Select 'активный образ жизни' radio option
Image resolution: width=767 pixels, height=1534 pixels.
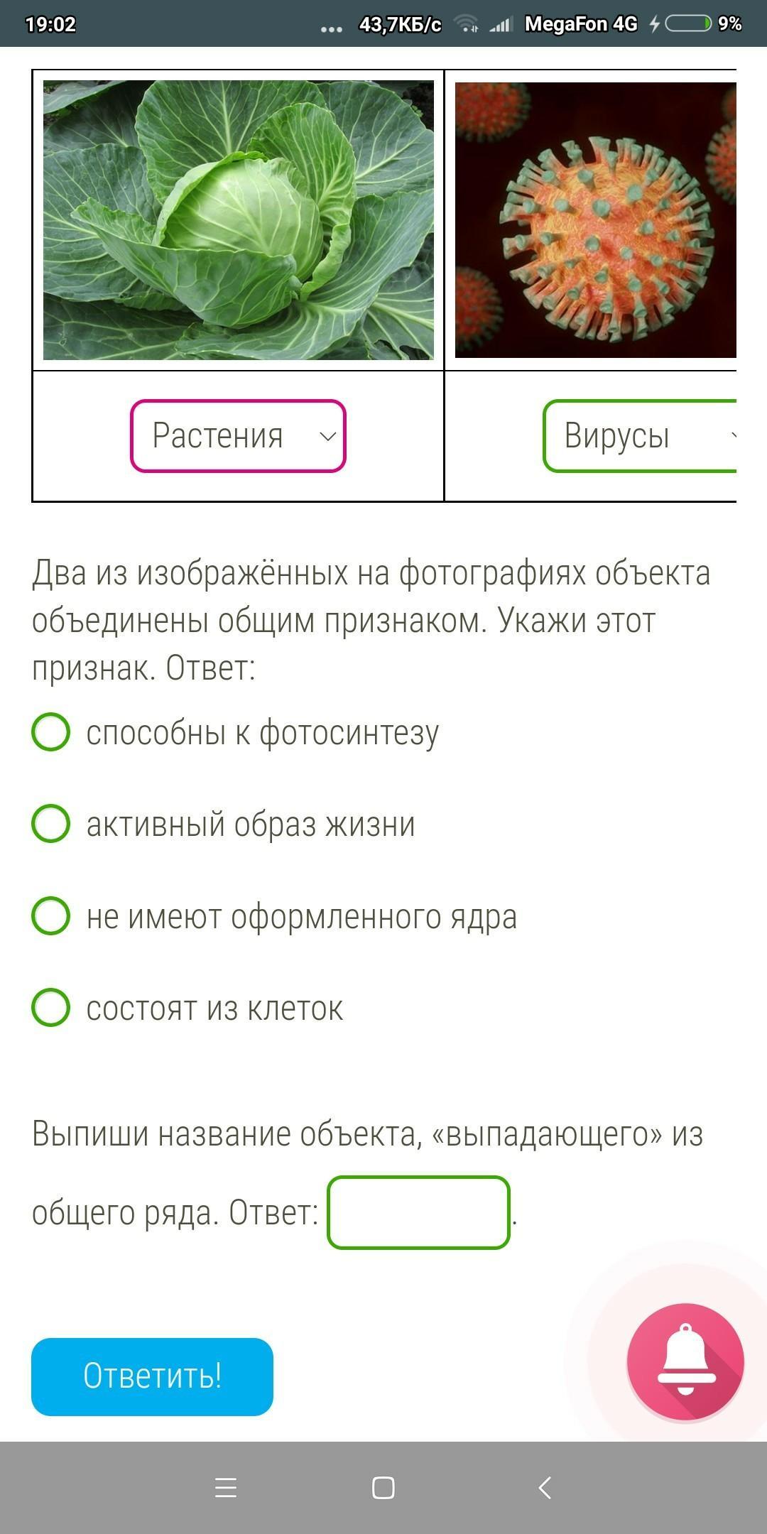click(51, 824)
